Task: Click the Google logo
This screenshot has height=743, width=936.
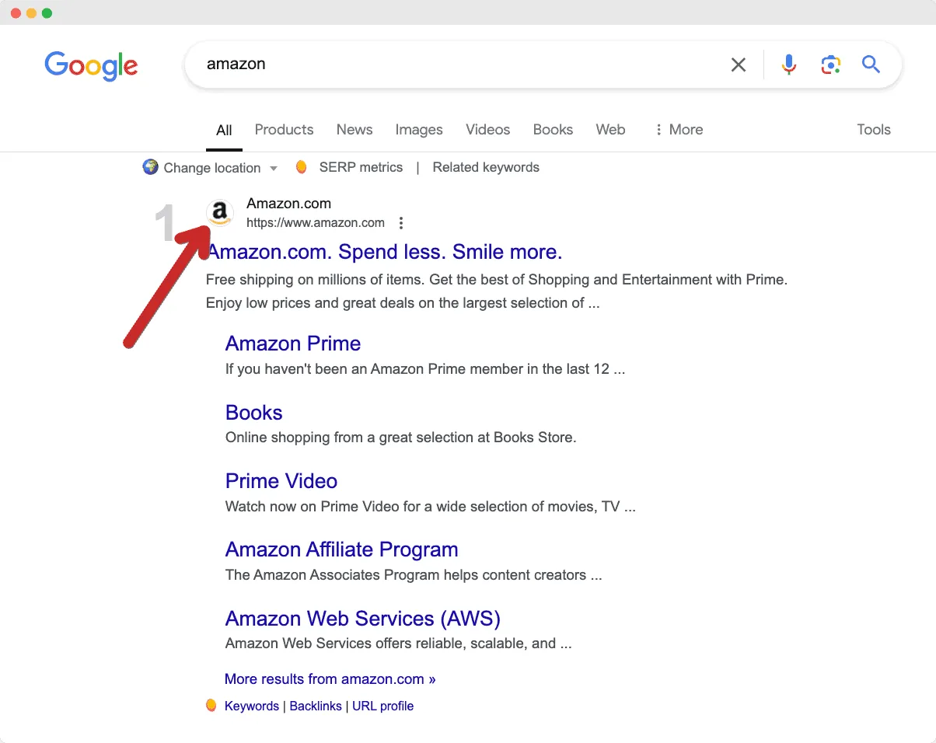Action: click(x=91, y=66)
